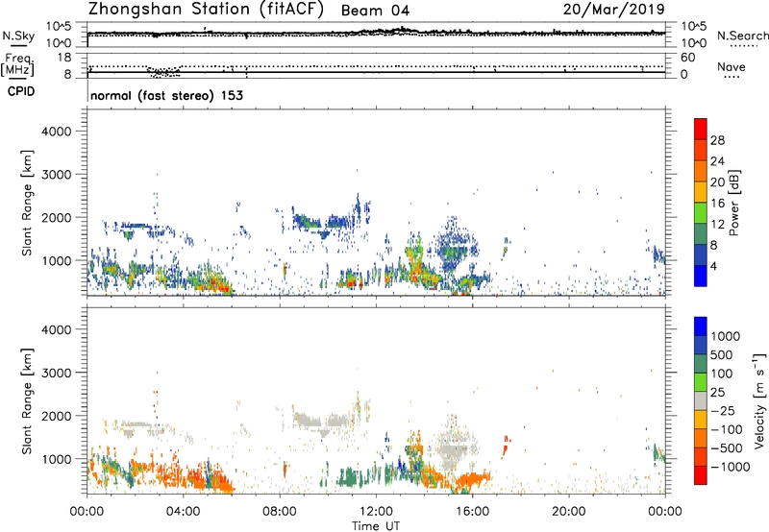Select the 'Beam 04' label

tap(375, 11)
